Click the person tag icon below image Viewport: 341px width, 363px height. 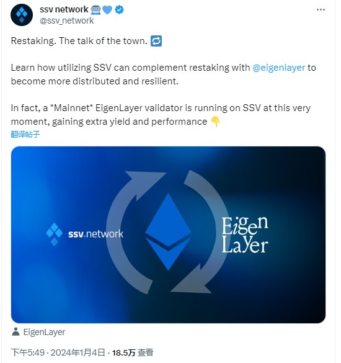(15, 331)
